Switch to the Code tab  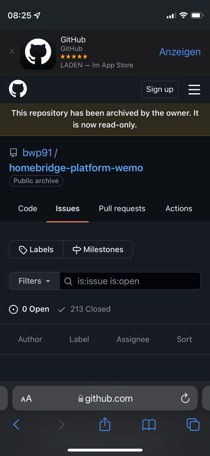click(27, 208)
